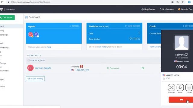
Task: Open Groups in the sidebar
Action: tap(3, 63)
